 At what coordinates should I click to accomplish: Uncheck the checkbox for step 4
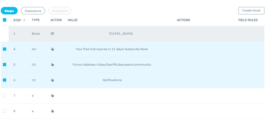click(5, 49)
